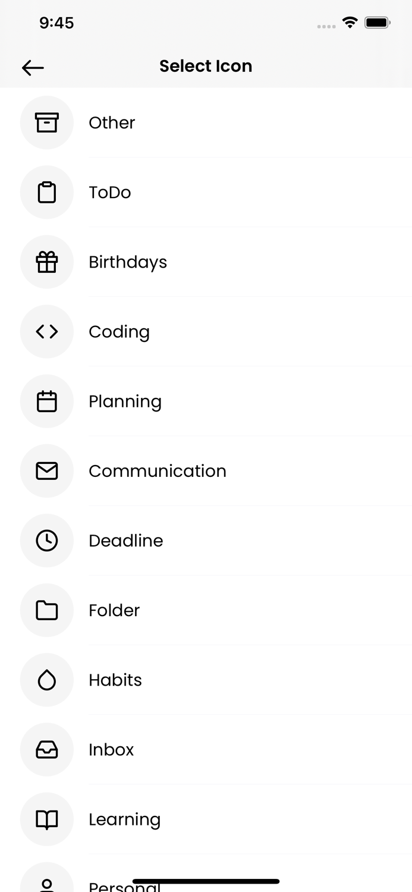
Task: Tap the Deadline row text
Action: pyautogui.click(x=126, y=541)
